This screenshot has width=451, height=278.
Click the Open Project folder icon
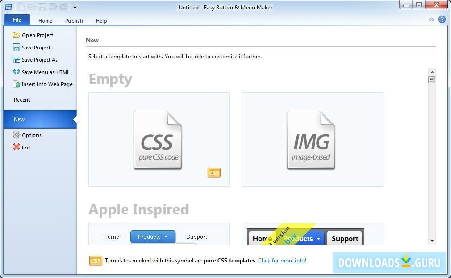[x=17, y=35]
